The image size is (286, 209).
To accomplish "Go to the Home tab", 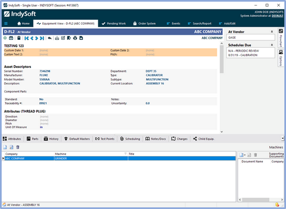I will (24, 24).
